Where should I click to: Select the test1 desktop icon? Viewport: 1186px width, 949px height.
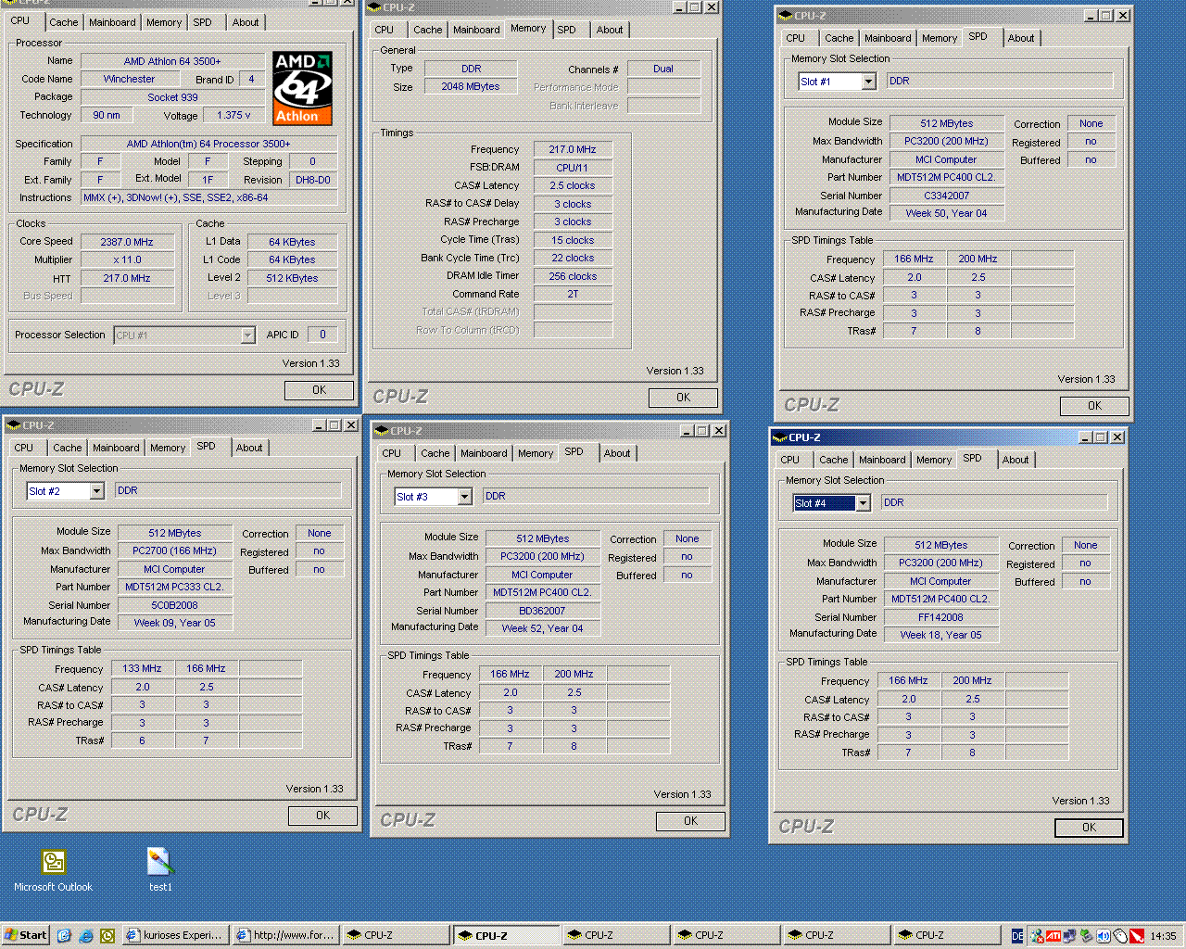point(160,869)
